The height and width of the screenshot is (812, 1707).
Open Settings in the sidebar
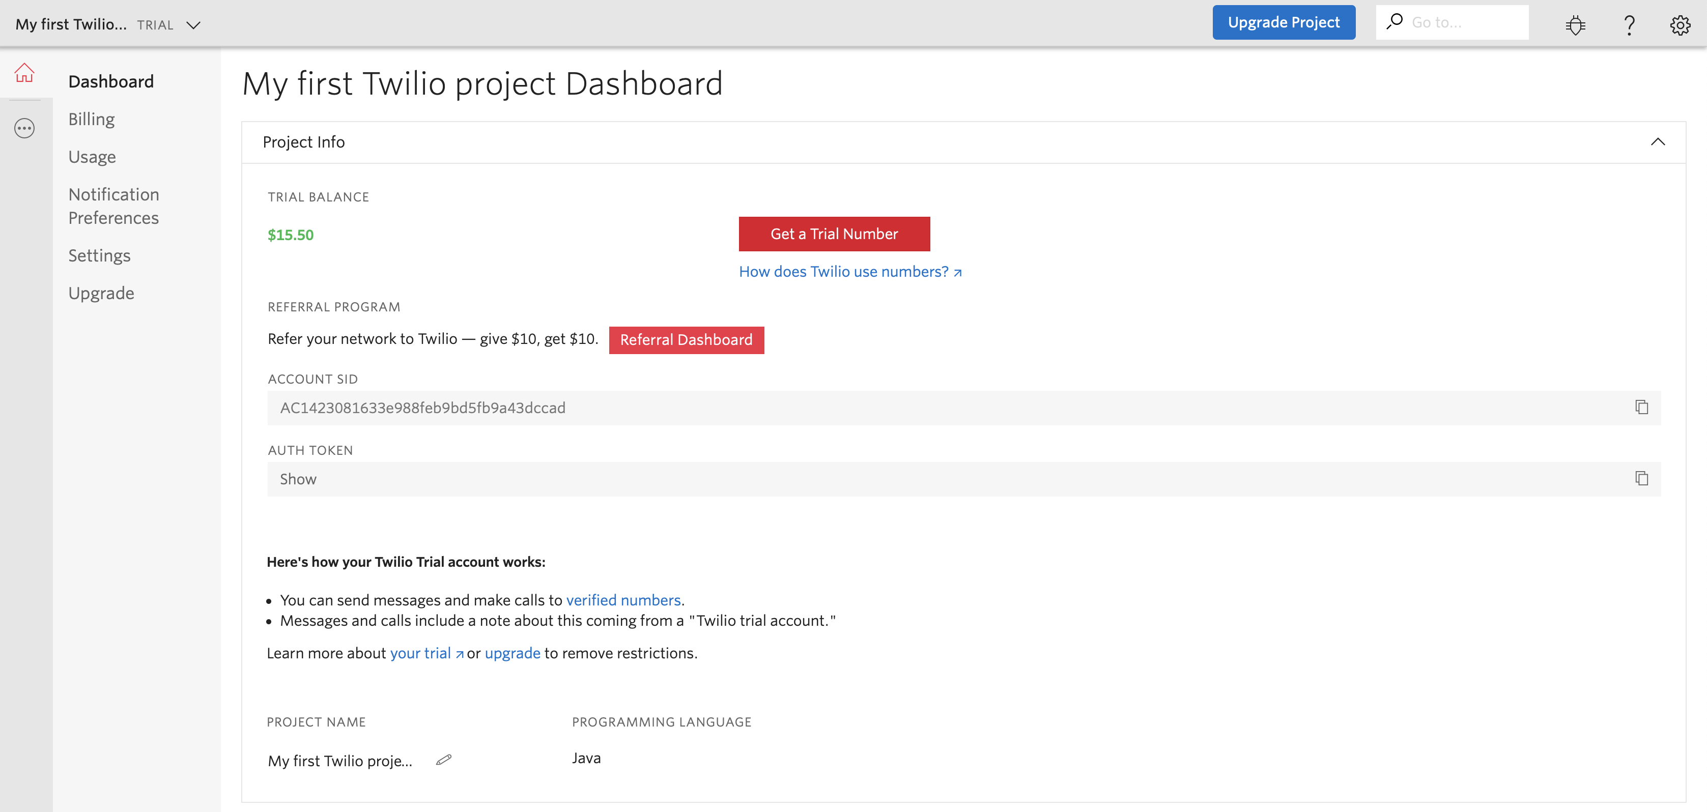tap(99, 255)
